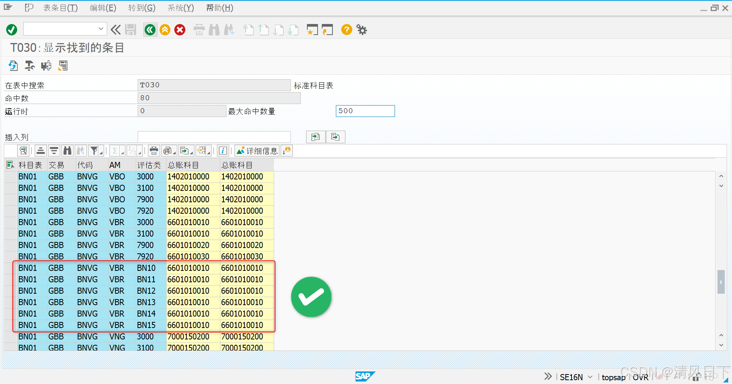Click the Sum (Σ) icon in the grid toolbar
The image size is (732, 384).
[114, 150]
